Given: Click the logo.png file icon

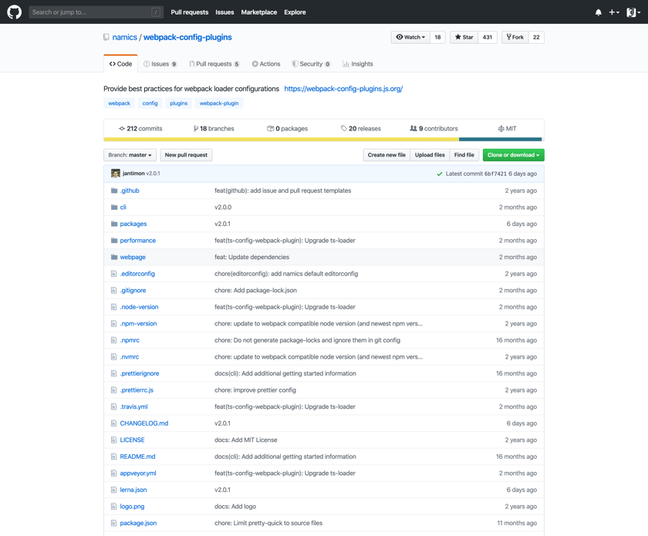Looking at the screenshot, I should coord(113,506).
